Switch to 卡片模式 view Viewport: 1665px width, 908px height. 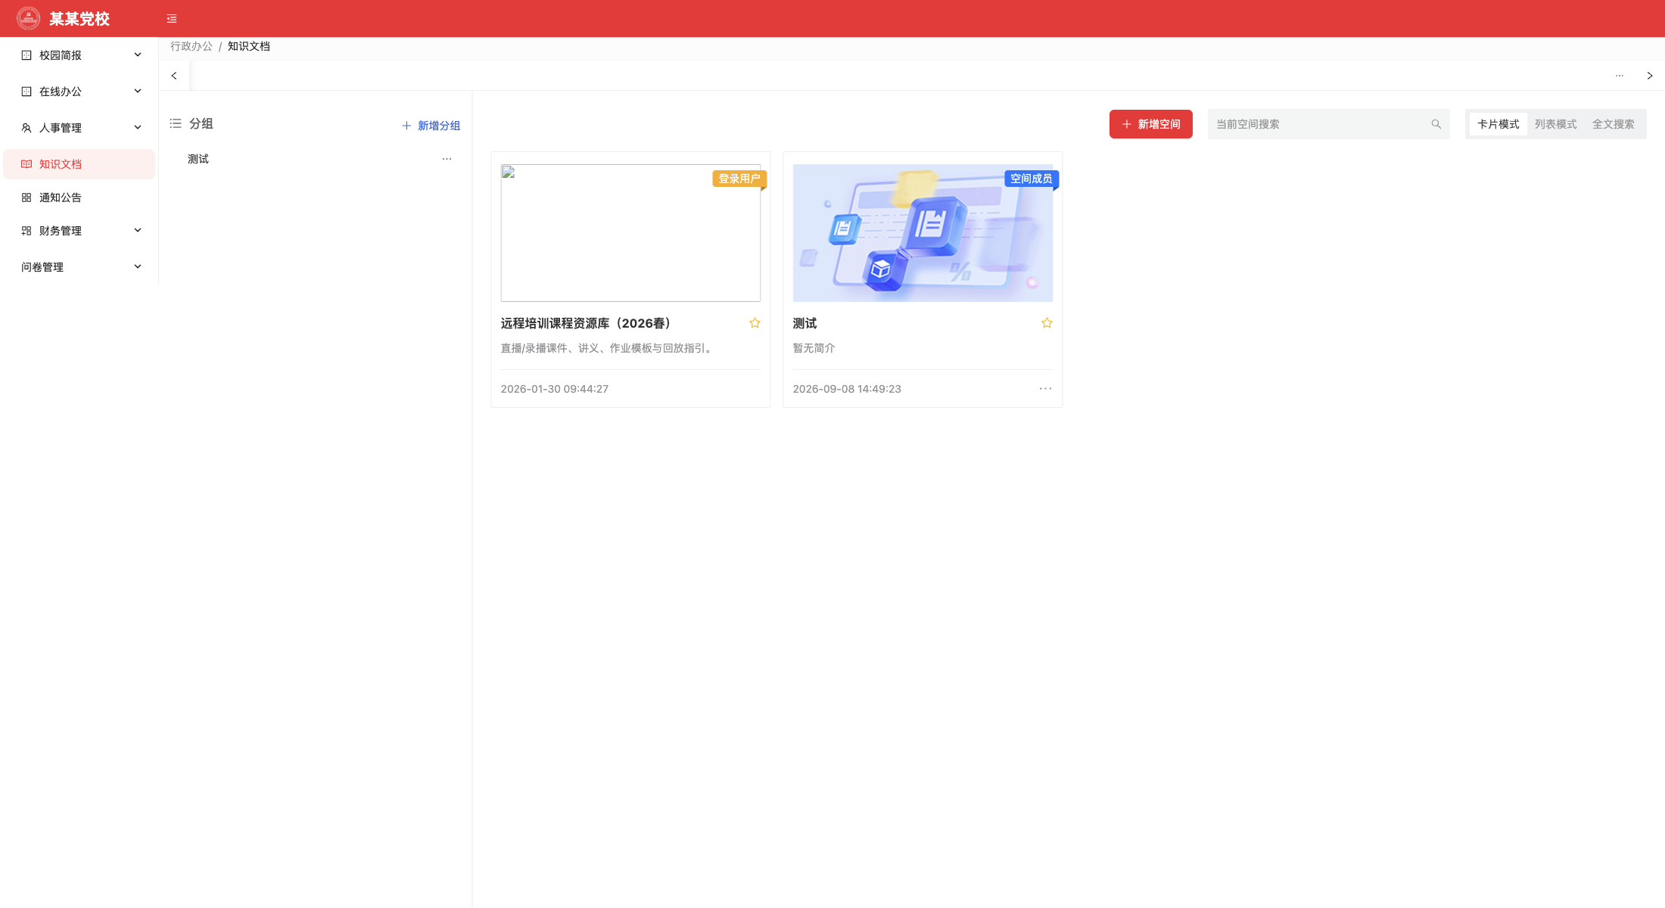(1498, 124)
